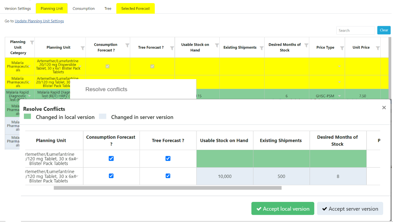Toggle Tree Forecast in second conflict row

click(x=168, y=176)
